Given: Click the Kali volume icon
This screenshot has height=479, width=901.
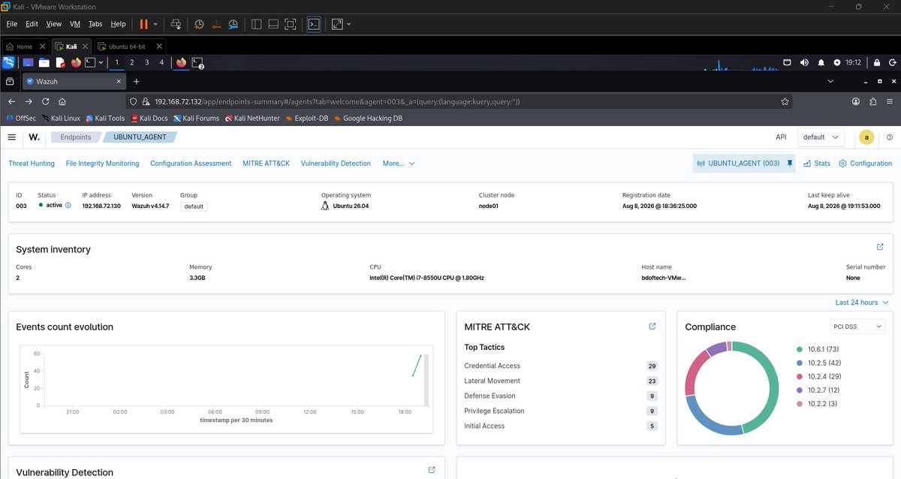Looking at the screenshot, I should click(x=804, y=62).
